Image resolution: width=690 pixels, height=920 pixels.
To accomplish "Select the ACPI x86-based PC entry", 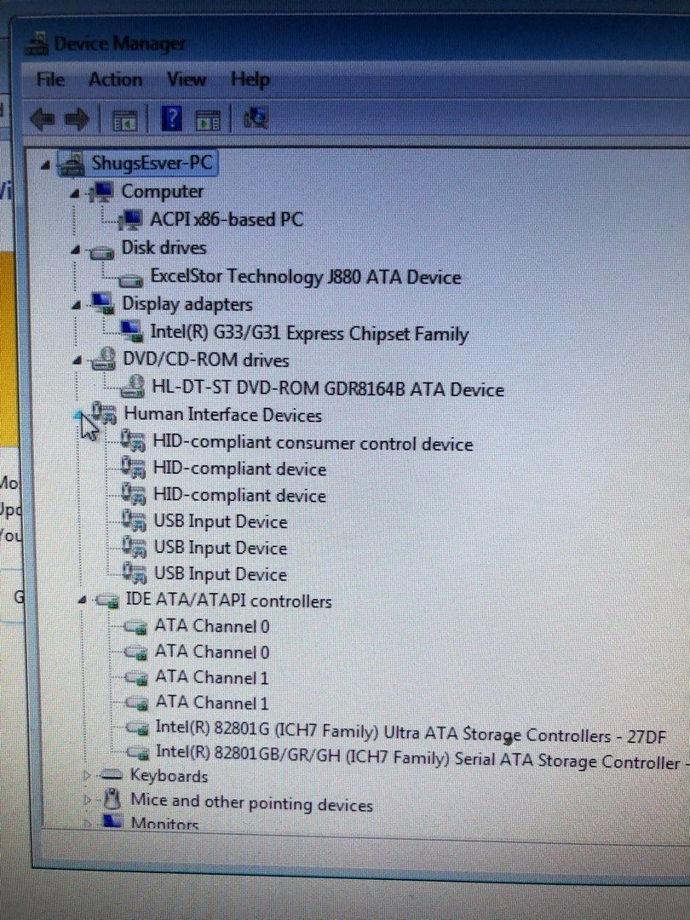I will click(226, 220).
